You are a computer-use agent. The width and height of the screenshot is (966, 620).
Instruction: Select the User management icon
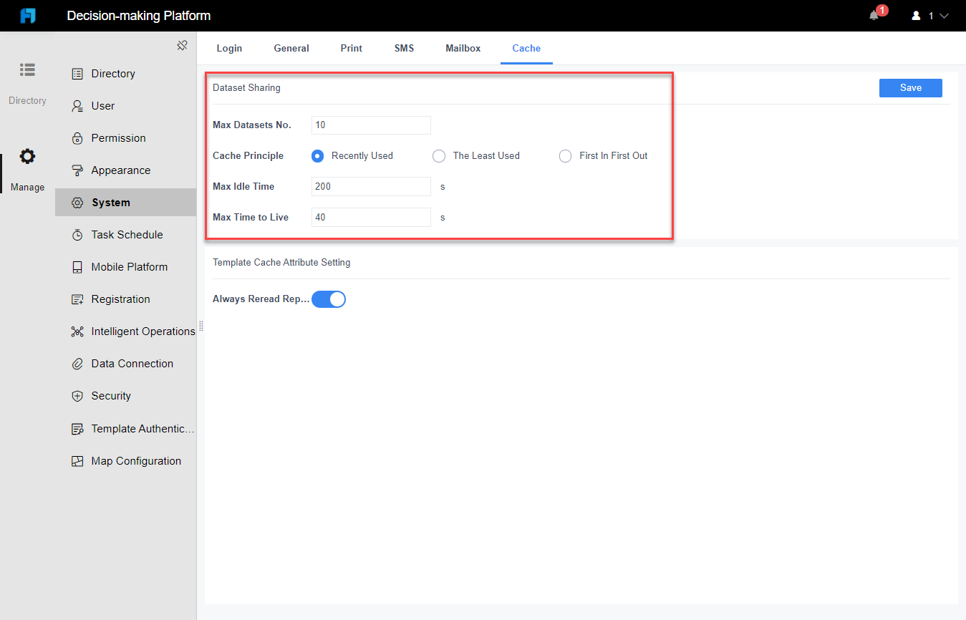[77, 105]
